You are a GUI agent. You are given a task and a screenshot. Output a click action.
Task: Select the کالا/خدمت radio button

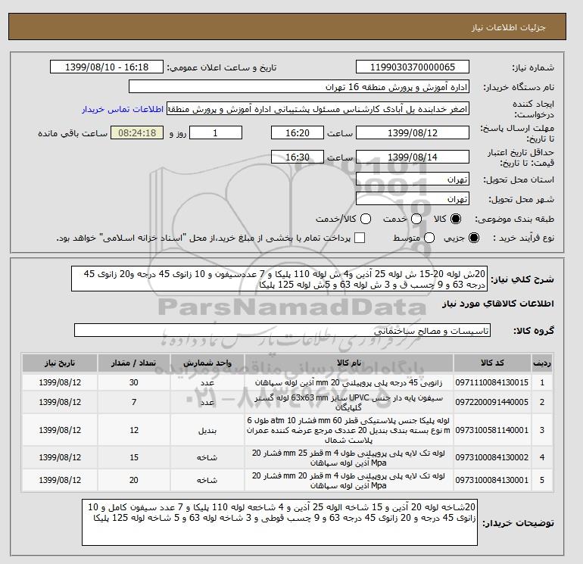coord(366,219)
